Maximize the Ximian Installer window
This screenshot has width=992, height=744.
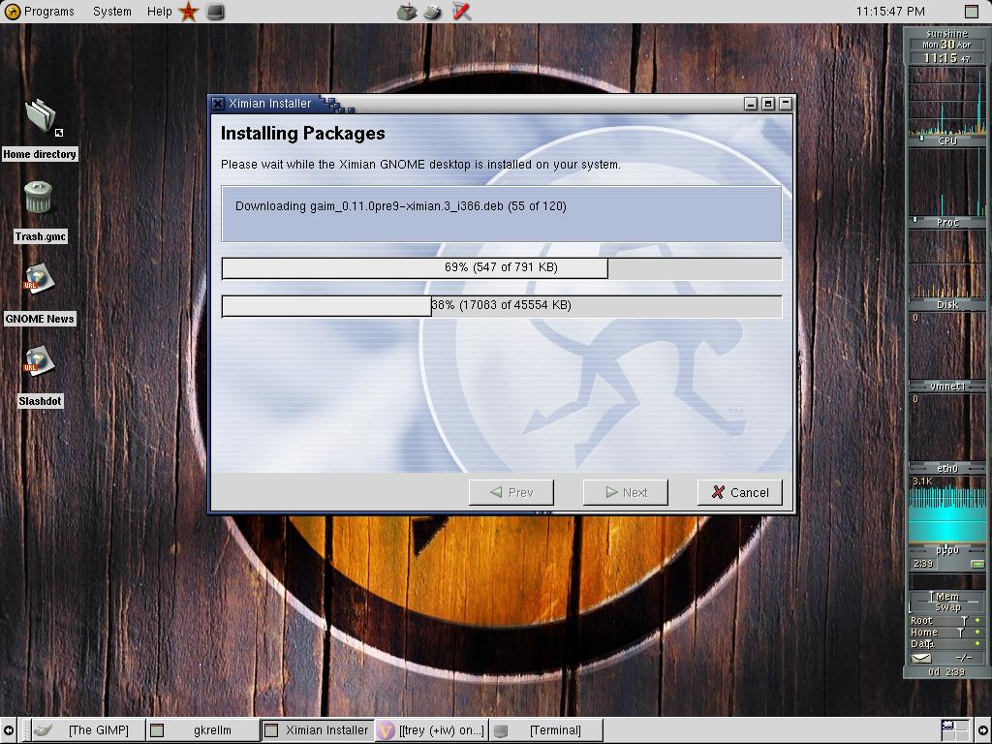pos(768,104)
